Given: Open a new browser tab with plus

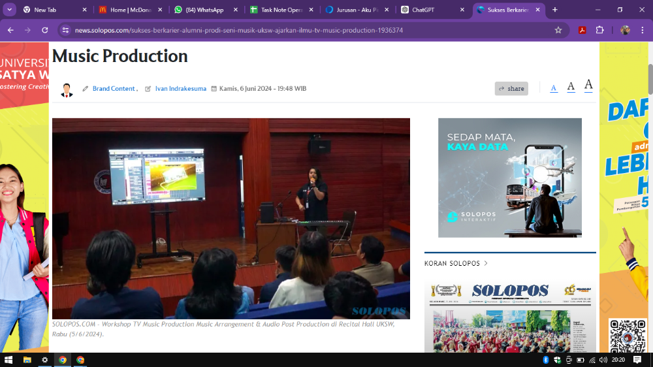Looking at the screenshot, I should 555,10.
